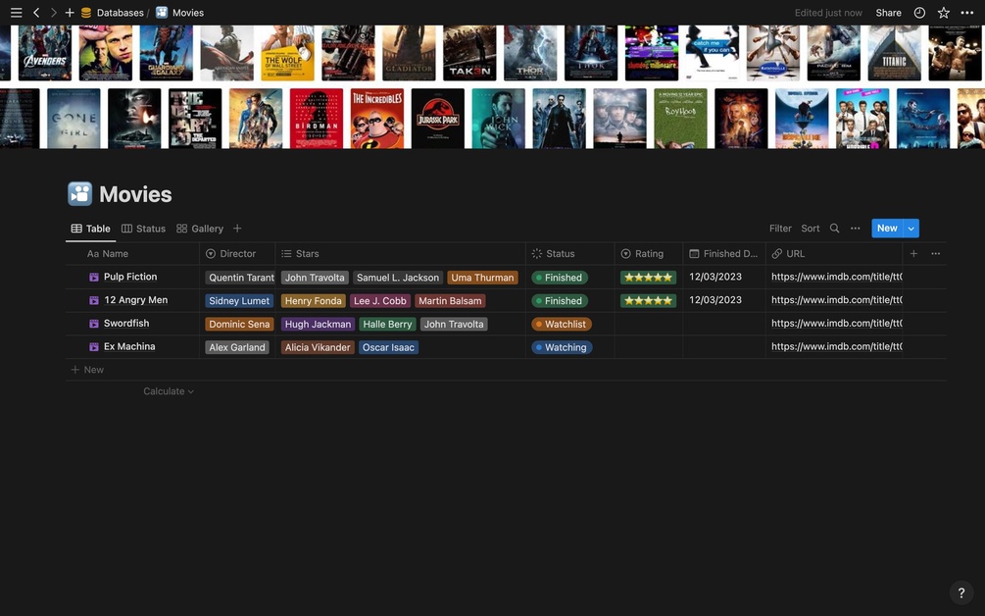The image size is (985, 616).
Task: Click the Movies page icon next to title
Action: click(79, 194)
